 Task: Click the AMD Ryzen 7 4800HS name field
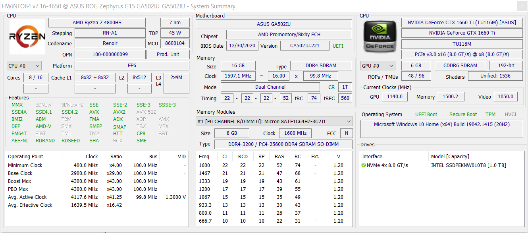97,23
